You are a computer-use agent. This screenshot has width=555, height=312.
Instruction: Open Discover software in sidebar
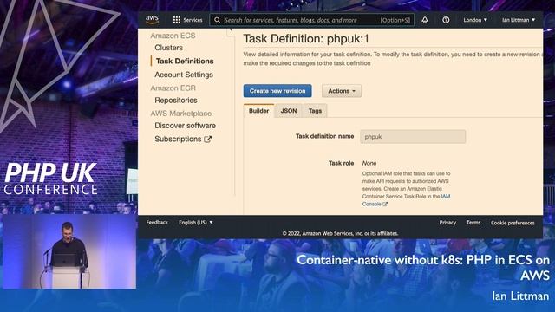pyautogui.click(x=185, y=126)
